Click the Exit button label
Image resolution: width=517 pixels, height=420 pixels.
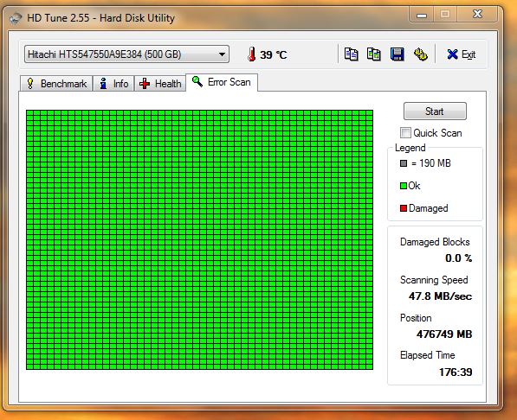(x=469, y=54)
